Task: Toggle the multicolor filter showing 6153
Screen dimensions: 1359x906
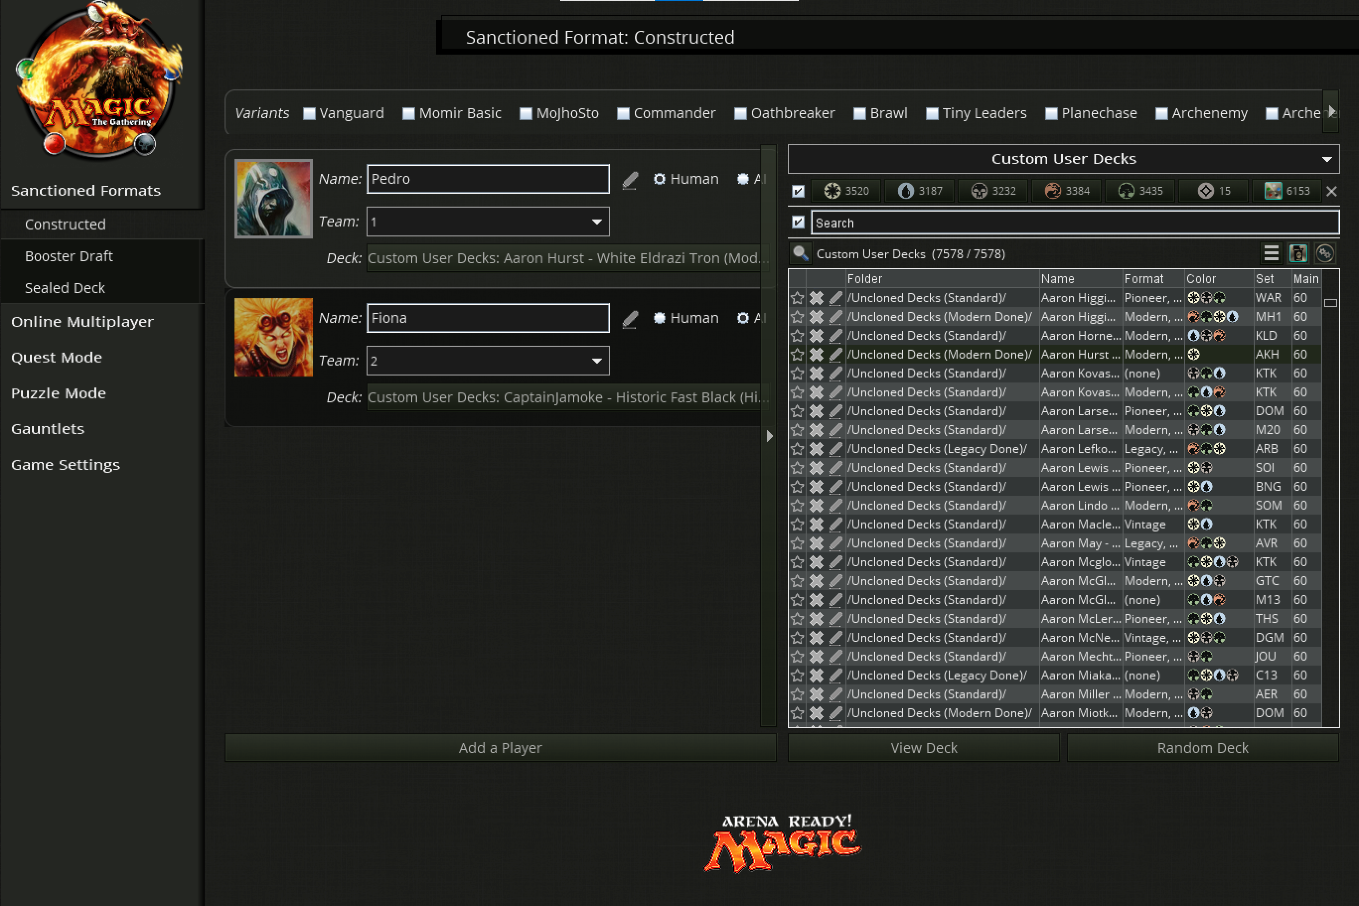Action: point(1287,191)
